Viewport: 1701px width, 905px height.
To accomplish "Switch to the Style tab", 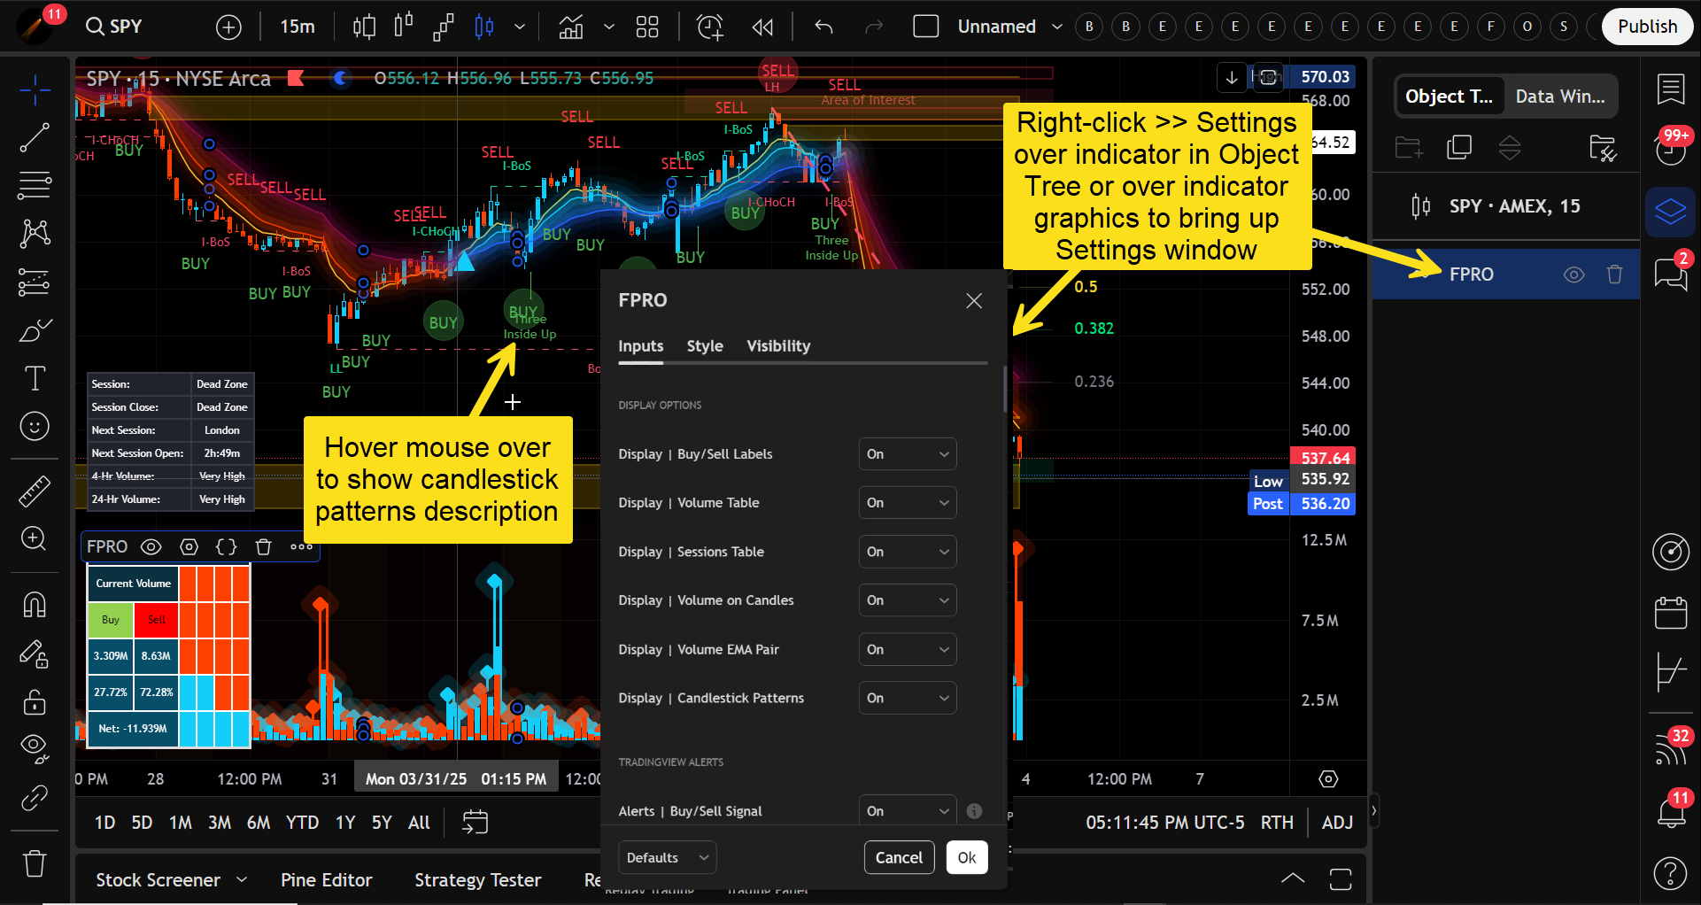I will pyautogui.click(x=705, y=346).
